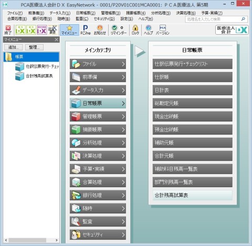
Task: Open the 設定(S) menu
Action: click(x=127, y=19)
